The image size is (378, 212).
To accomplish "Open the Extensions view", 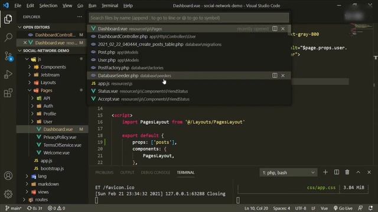I will [x=8, y=93].
